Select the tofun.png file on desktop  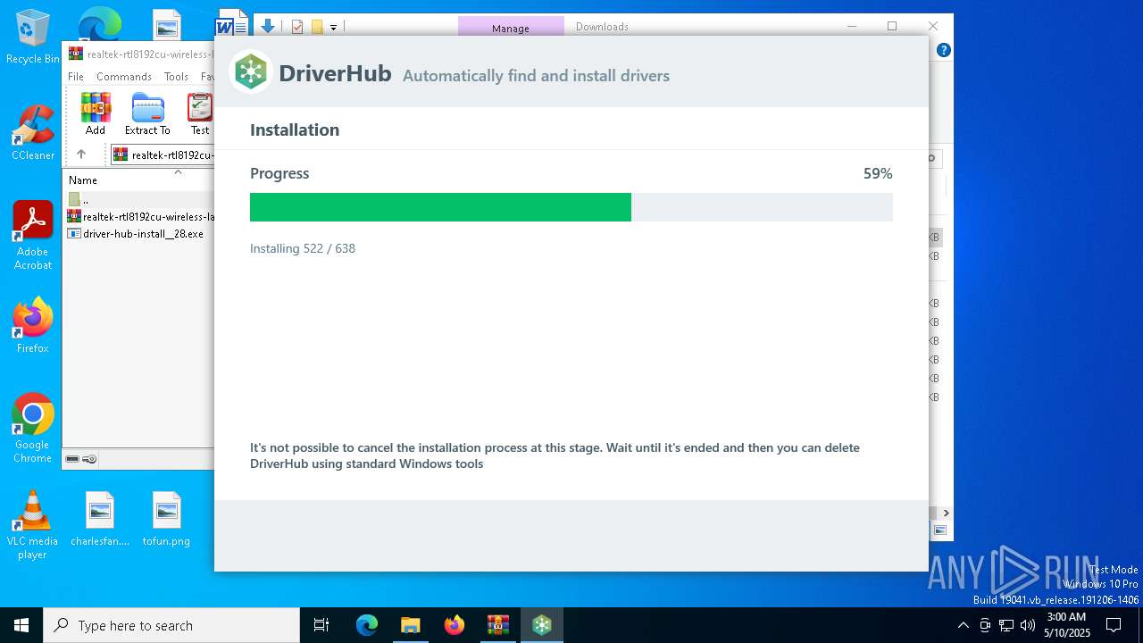(x=166, y=519)
